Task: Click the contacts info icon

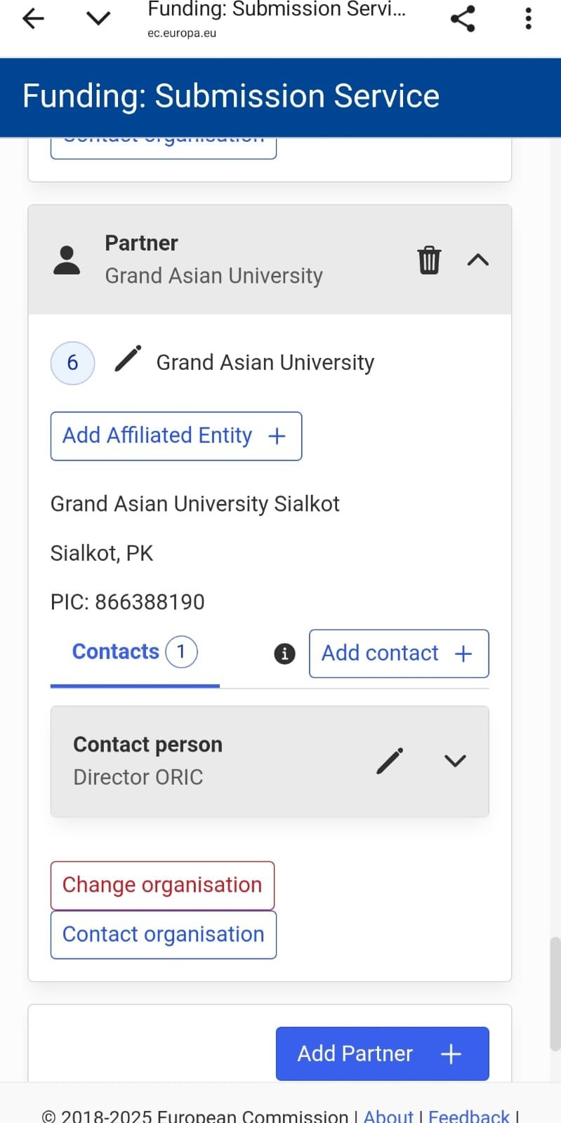Action: [284, 653]
